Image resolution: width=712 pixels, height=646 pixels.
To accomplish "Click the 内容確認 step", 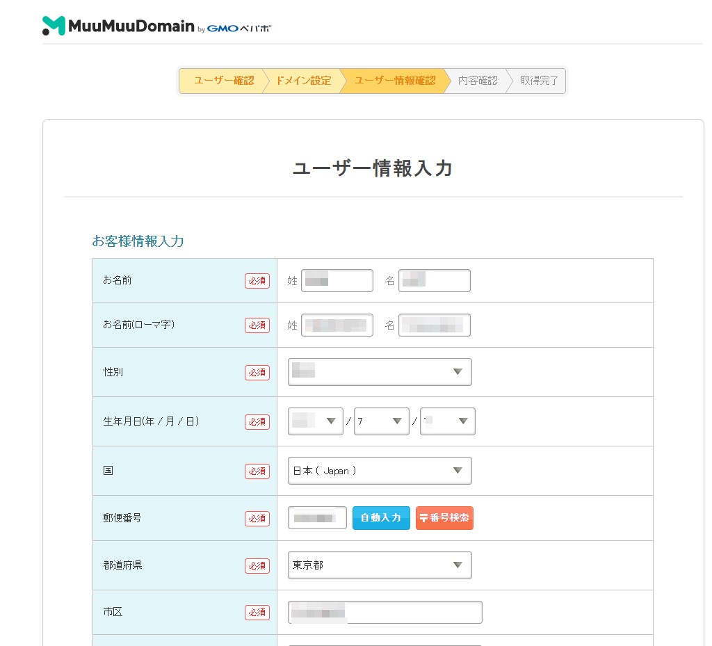I will (x=478, y=81).
